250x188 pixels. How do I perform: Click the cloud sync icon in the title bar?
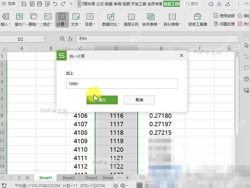211,4
